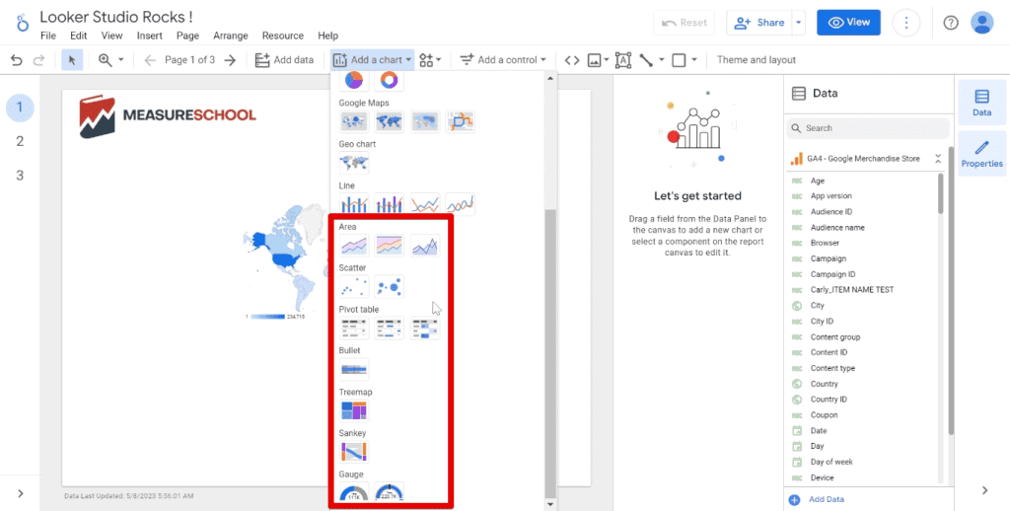Image resolution: width=1010 pixels, height=511 pixels.
Task: Choose the donut chart thumbnail
Action: [x=389, y=80]
